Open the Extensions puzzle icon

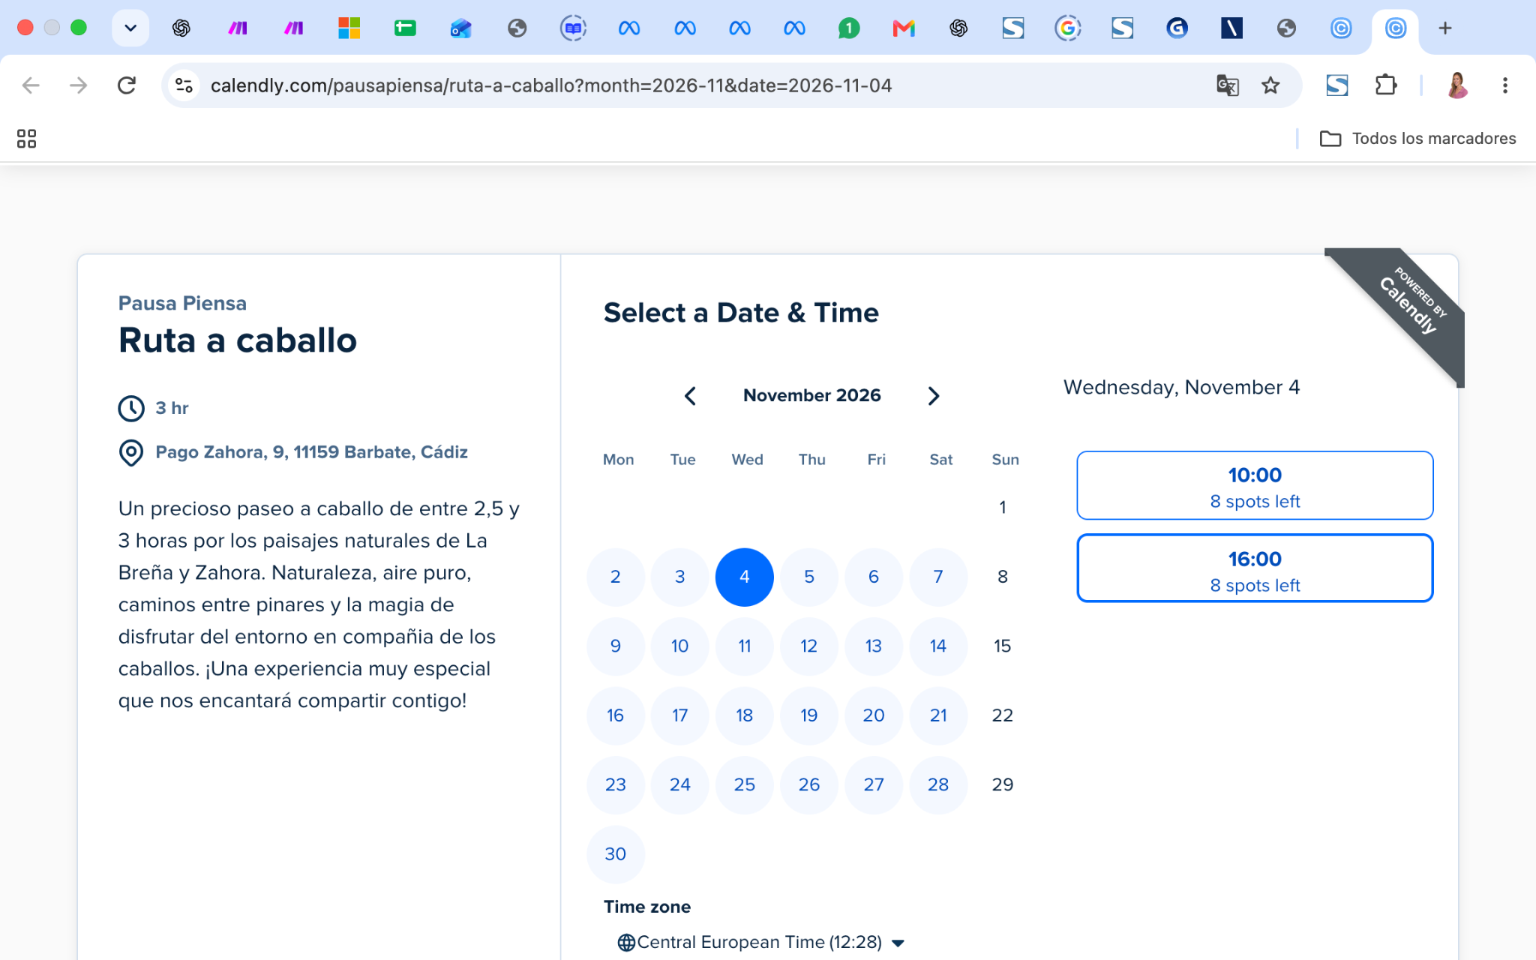(1386, 85)
